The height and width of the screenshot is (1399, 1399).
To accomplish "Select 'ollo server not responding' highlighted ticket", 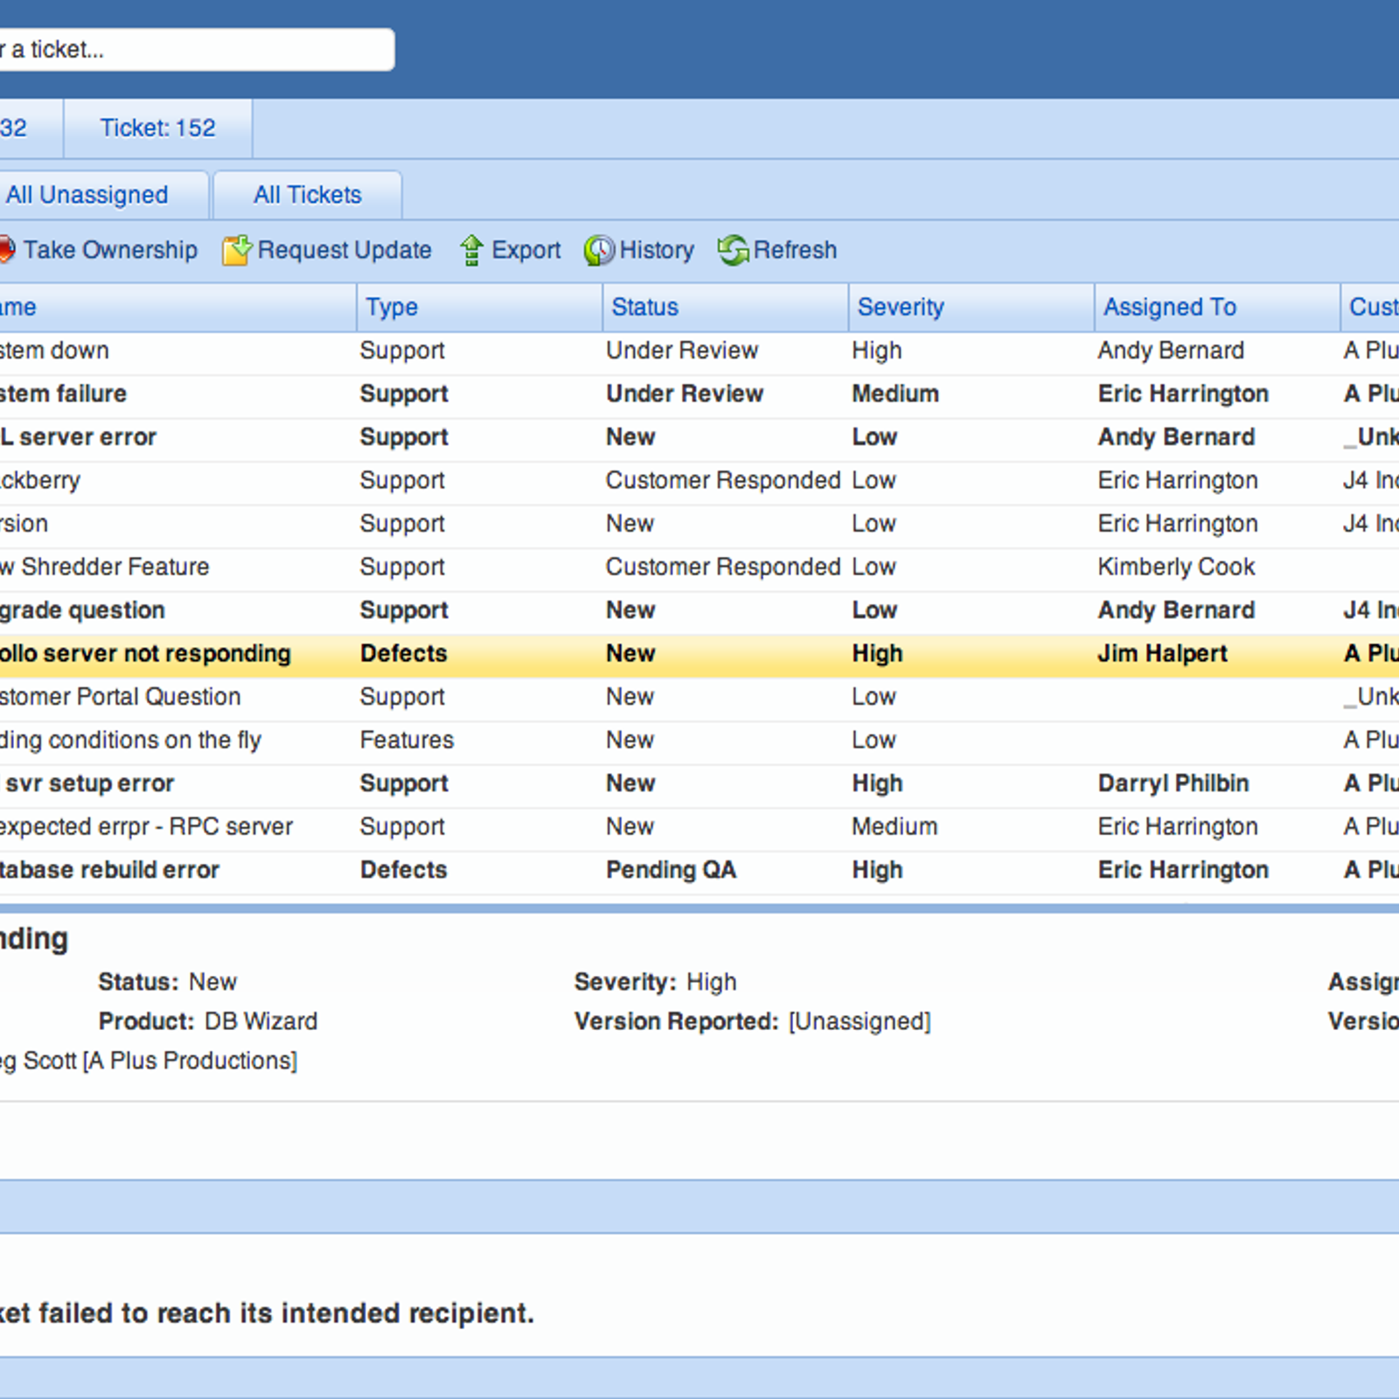I will point(145,653).
